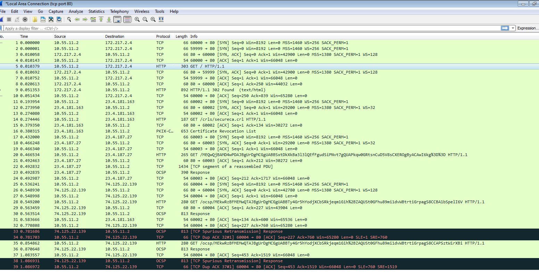Toggle packet list colorization
The image size is (539, 274).
127,19
